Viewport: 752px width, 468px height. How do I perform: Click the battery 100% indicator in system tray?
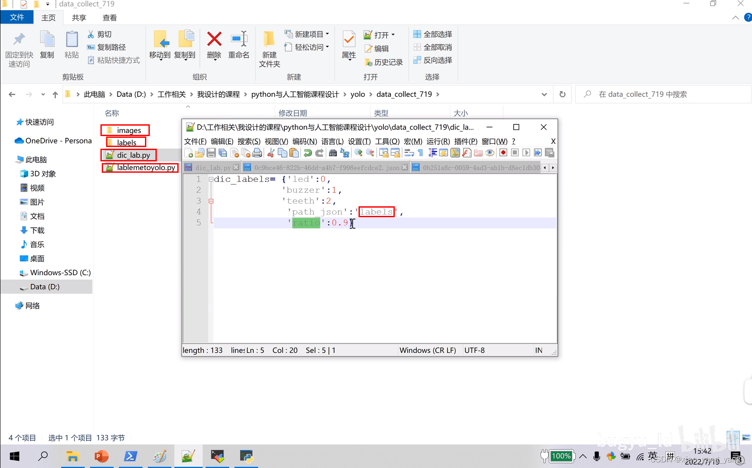(x=562, y=456)
